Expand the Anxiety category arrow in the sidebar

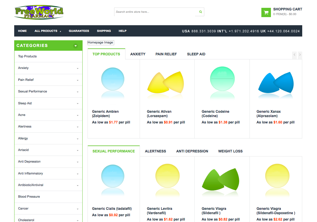[x=78, y=68]
